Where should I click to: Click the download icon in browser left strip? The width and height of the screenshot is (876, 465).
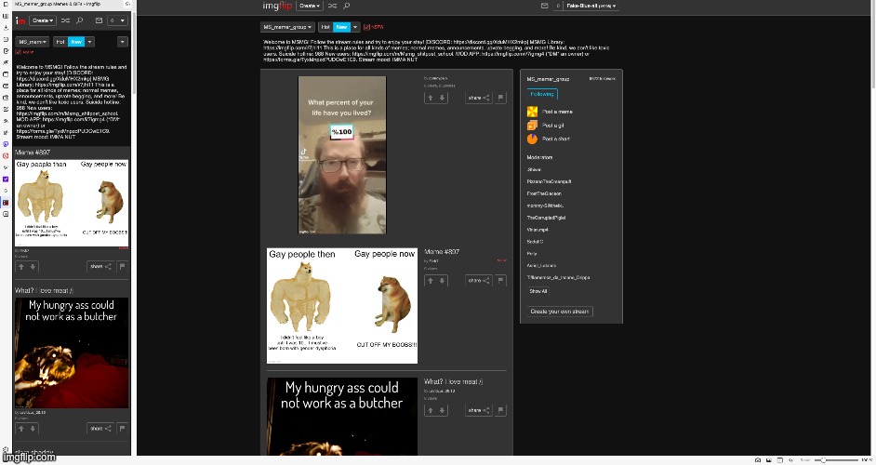pyautogui.click(x=6, y=27)
